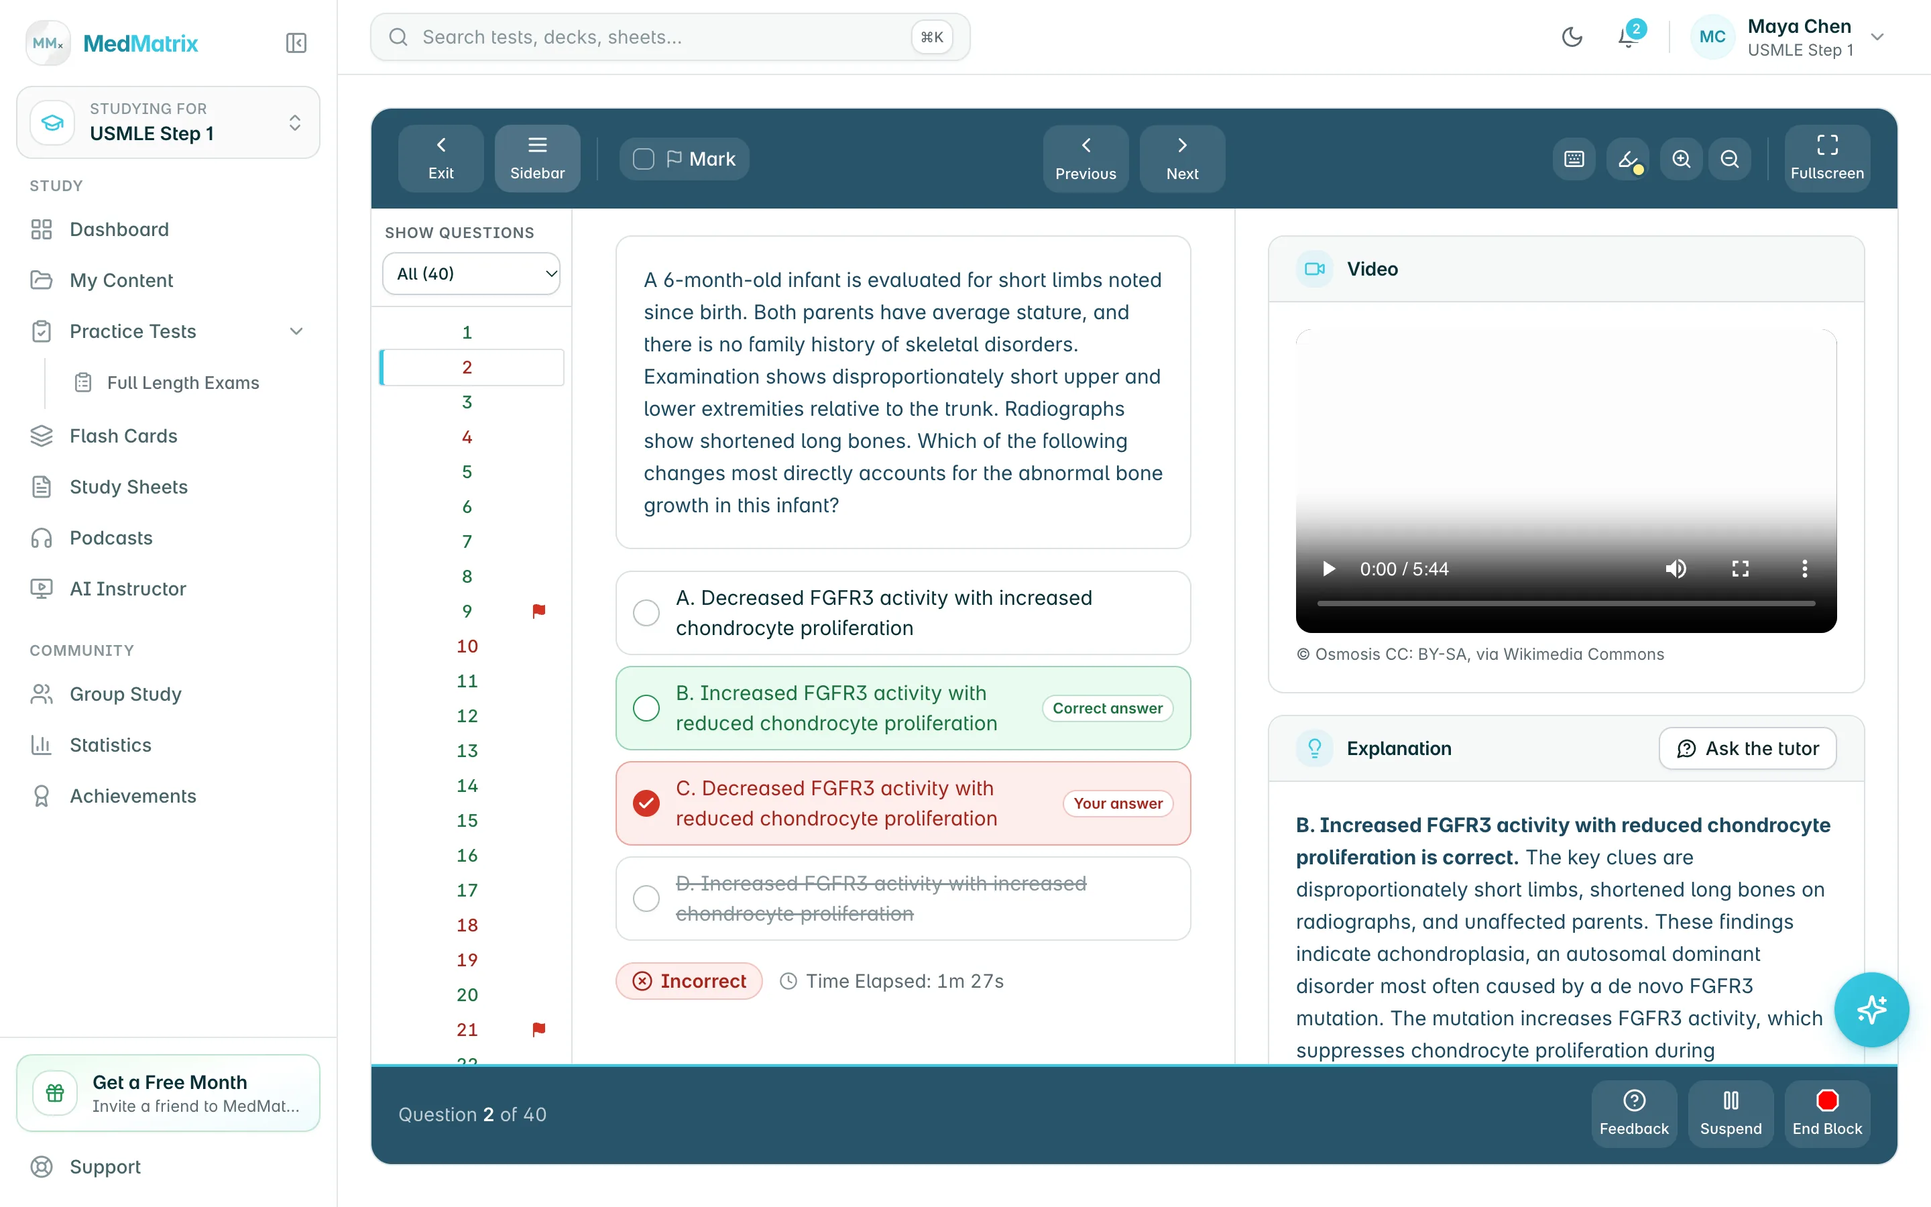
Task: Zoom in on question text
Action: pos(1682,159)
